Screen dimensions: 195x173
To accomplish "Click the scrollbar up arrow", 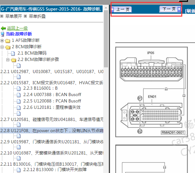I will [106, 8].
